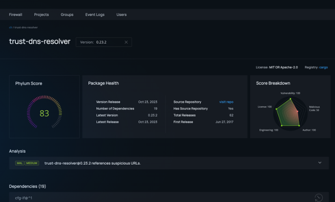
Task: Click the Author: 100 chart label
Action: pyautogui.click(x=309, y=130)
